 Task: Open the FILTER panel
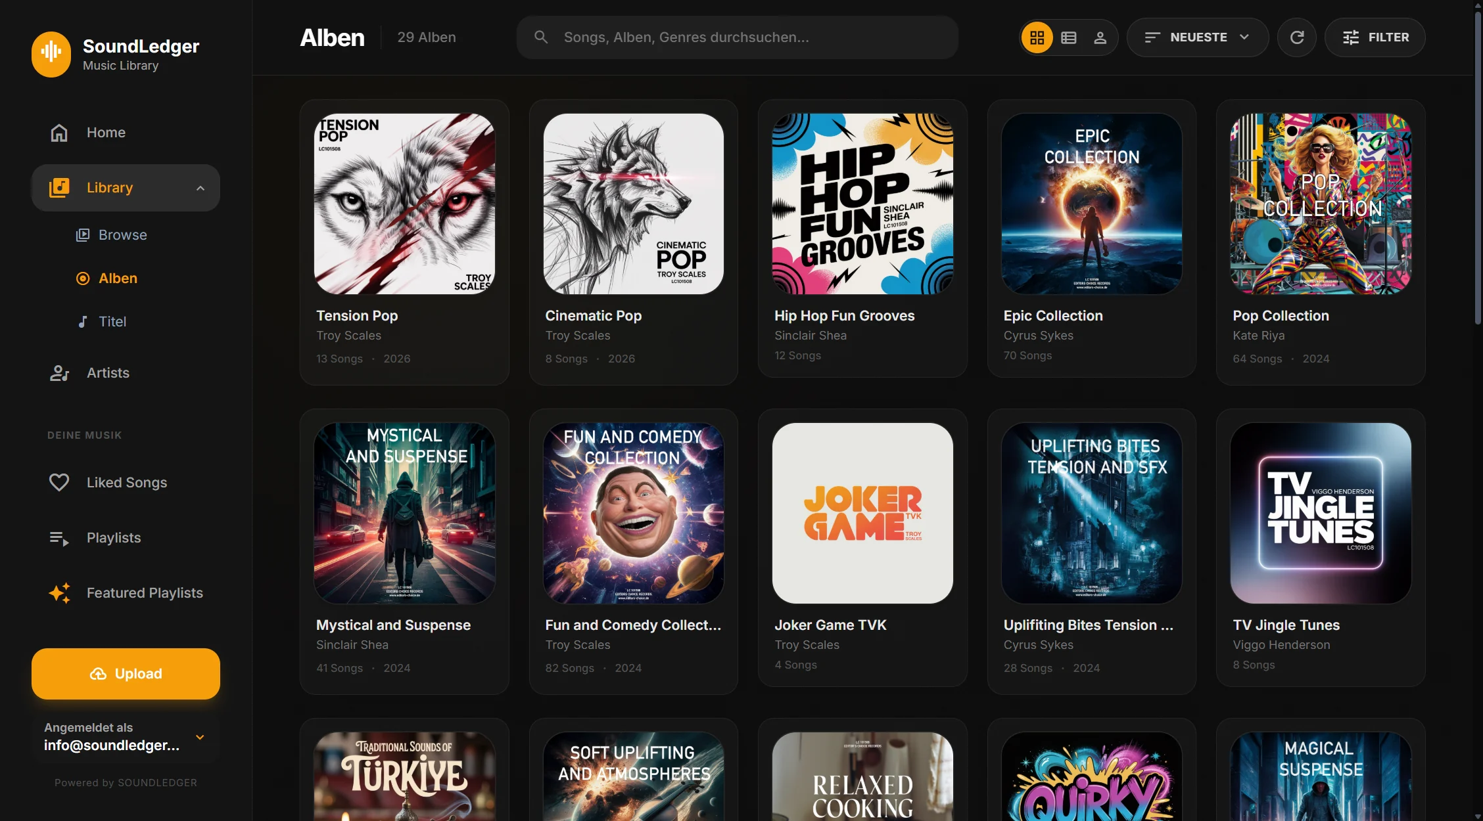tap(1375, 37)
